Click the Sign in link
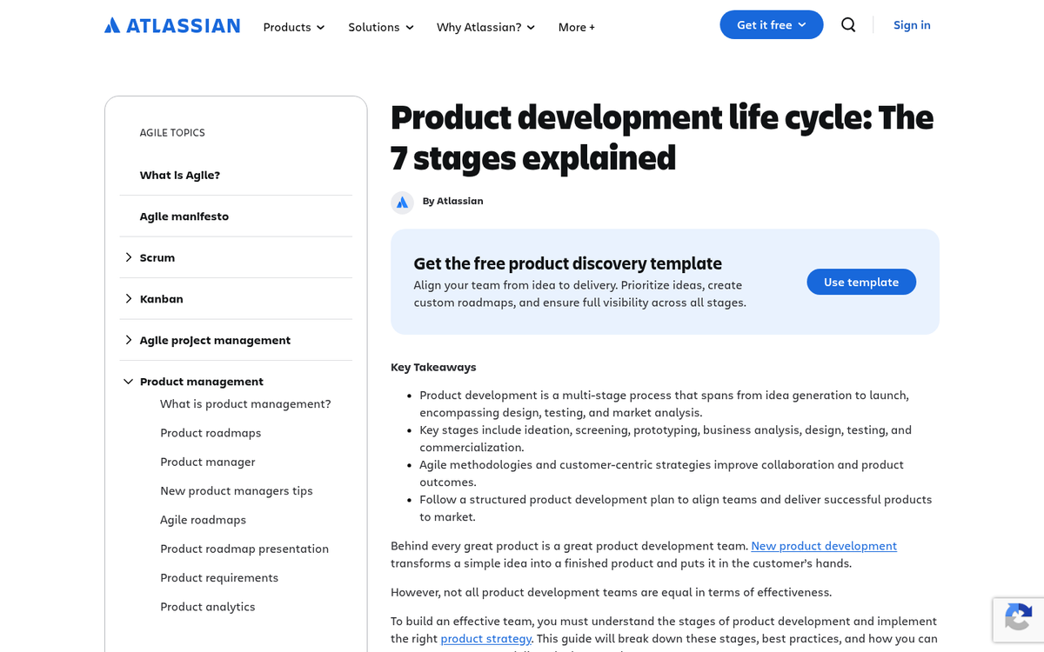The image size is (1044, 652). tap(912, 25)
